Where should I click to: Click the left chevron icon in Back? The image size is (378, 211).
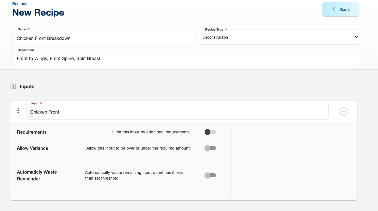[334, 10]
